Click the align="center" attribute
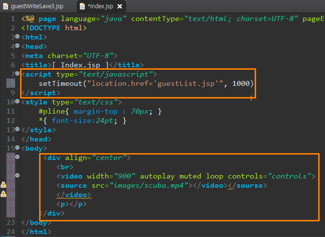 pos(96,158)
